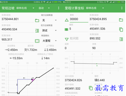Select design Y value 493491.532
This screenshot has height=96, width=126.
pyautogui.click(x=73, y=89)
